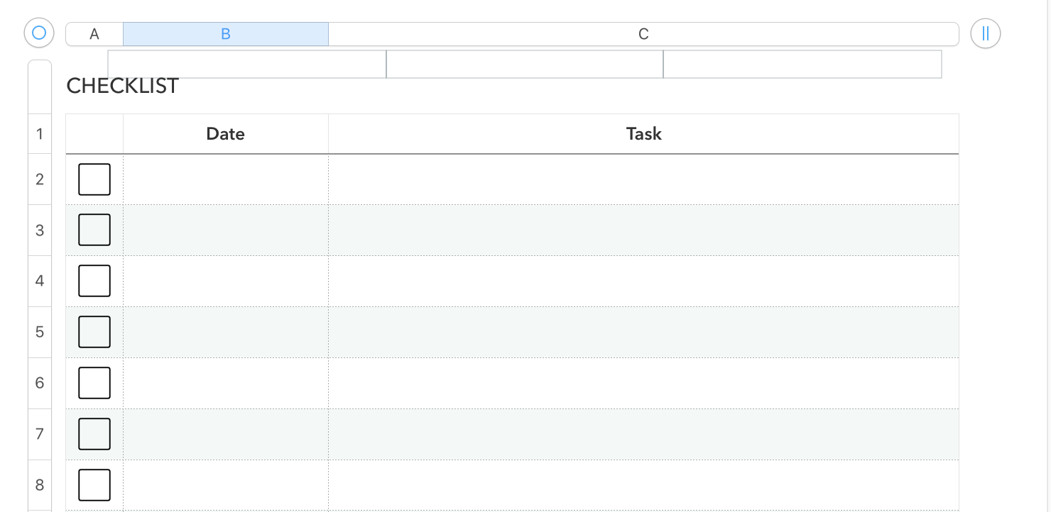Tick the checkbox in row 3

click(x=94, y=230)
